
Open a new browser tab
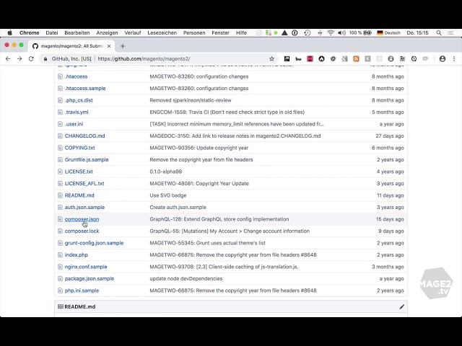coord(123,46)
